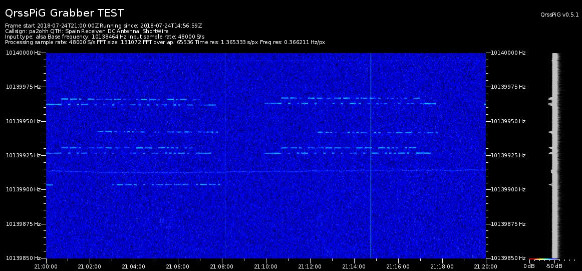This screenshot has width=582, height=271.
Task: Click the left-axis "10139925 Hz" label
Action: click(23, 155)
